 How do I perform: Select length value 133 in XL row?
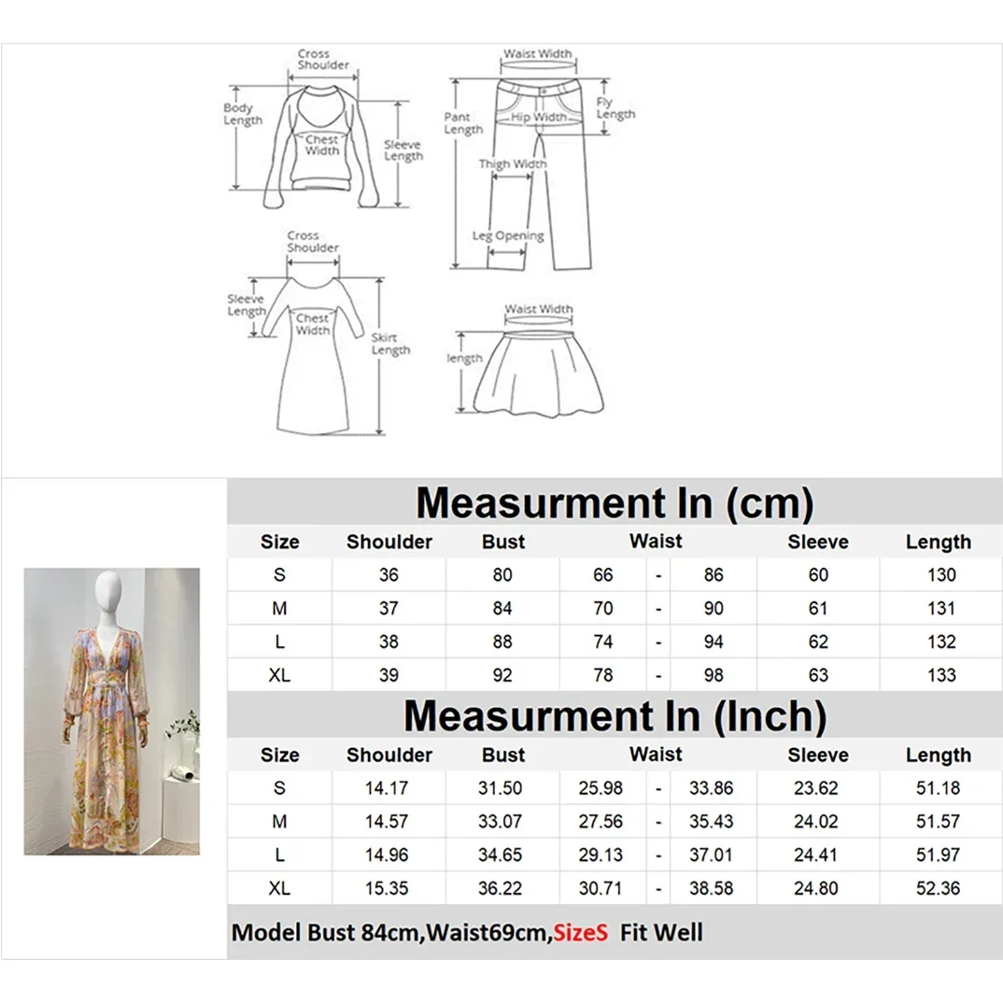click(x=941, y=674)
